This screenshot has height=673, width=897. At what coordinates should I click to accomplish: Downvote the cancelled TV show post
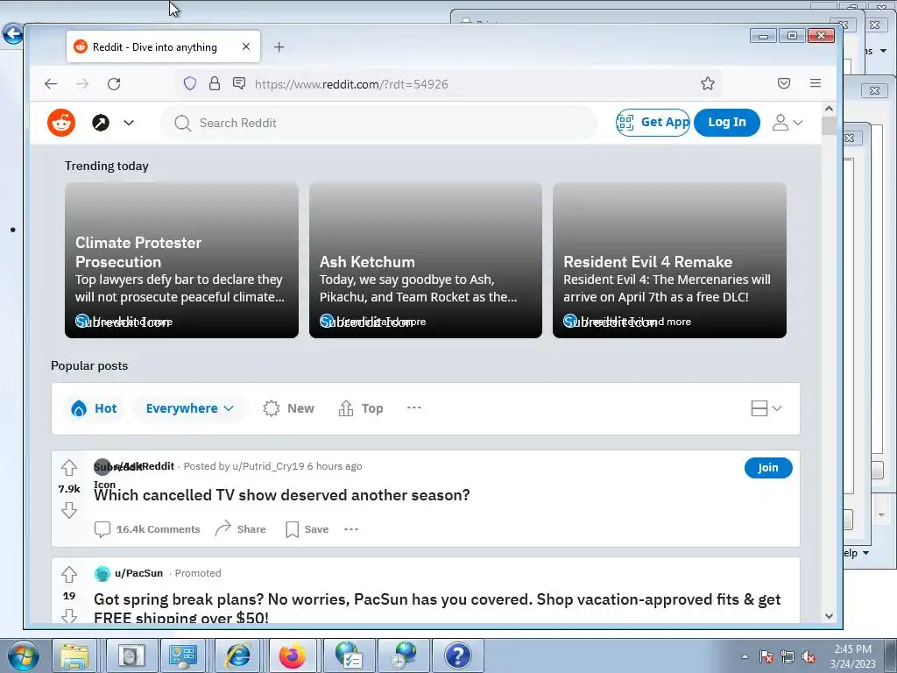(69, 509)
